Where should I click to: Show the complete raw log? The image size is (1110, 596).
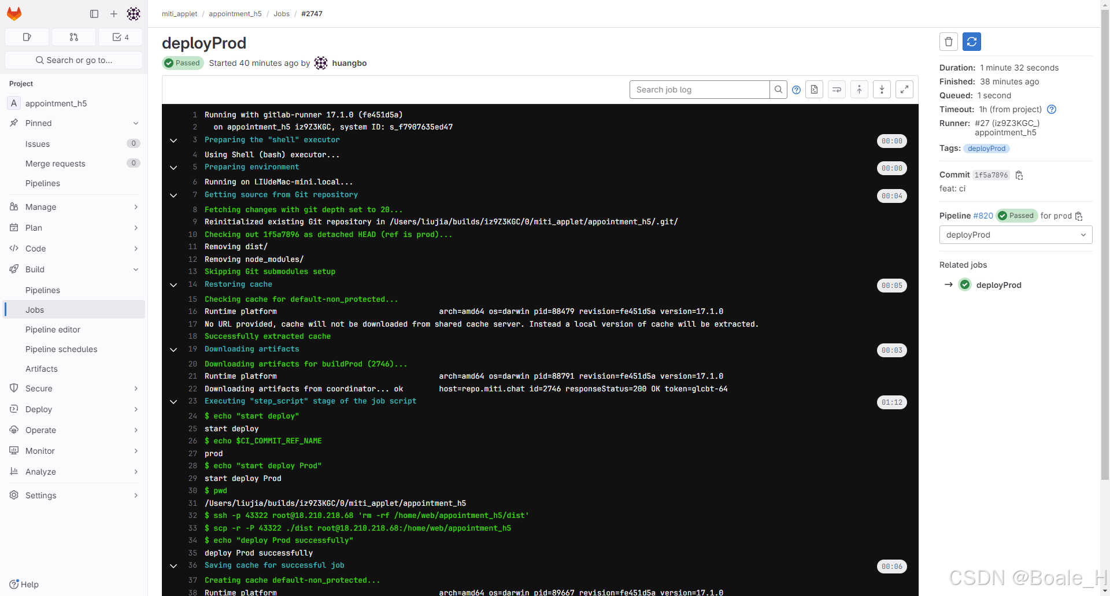pos(814,90)
